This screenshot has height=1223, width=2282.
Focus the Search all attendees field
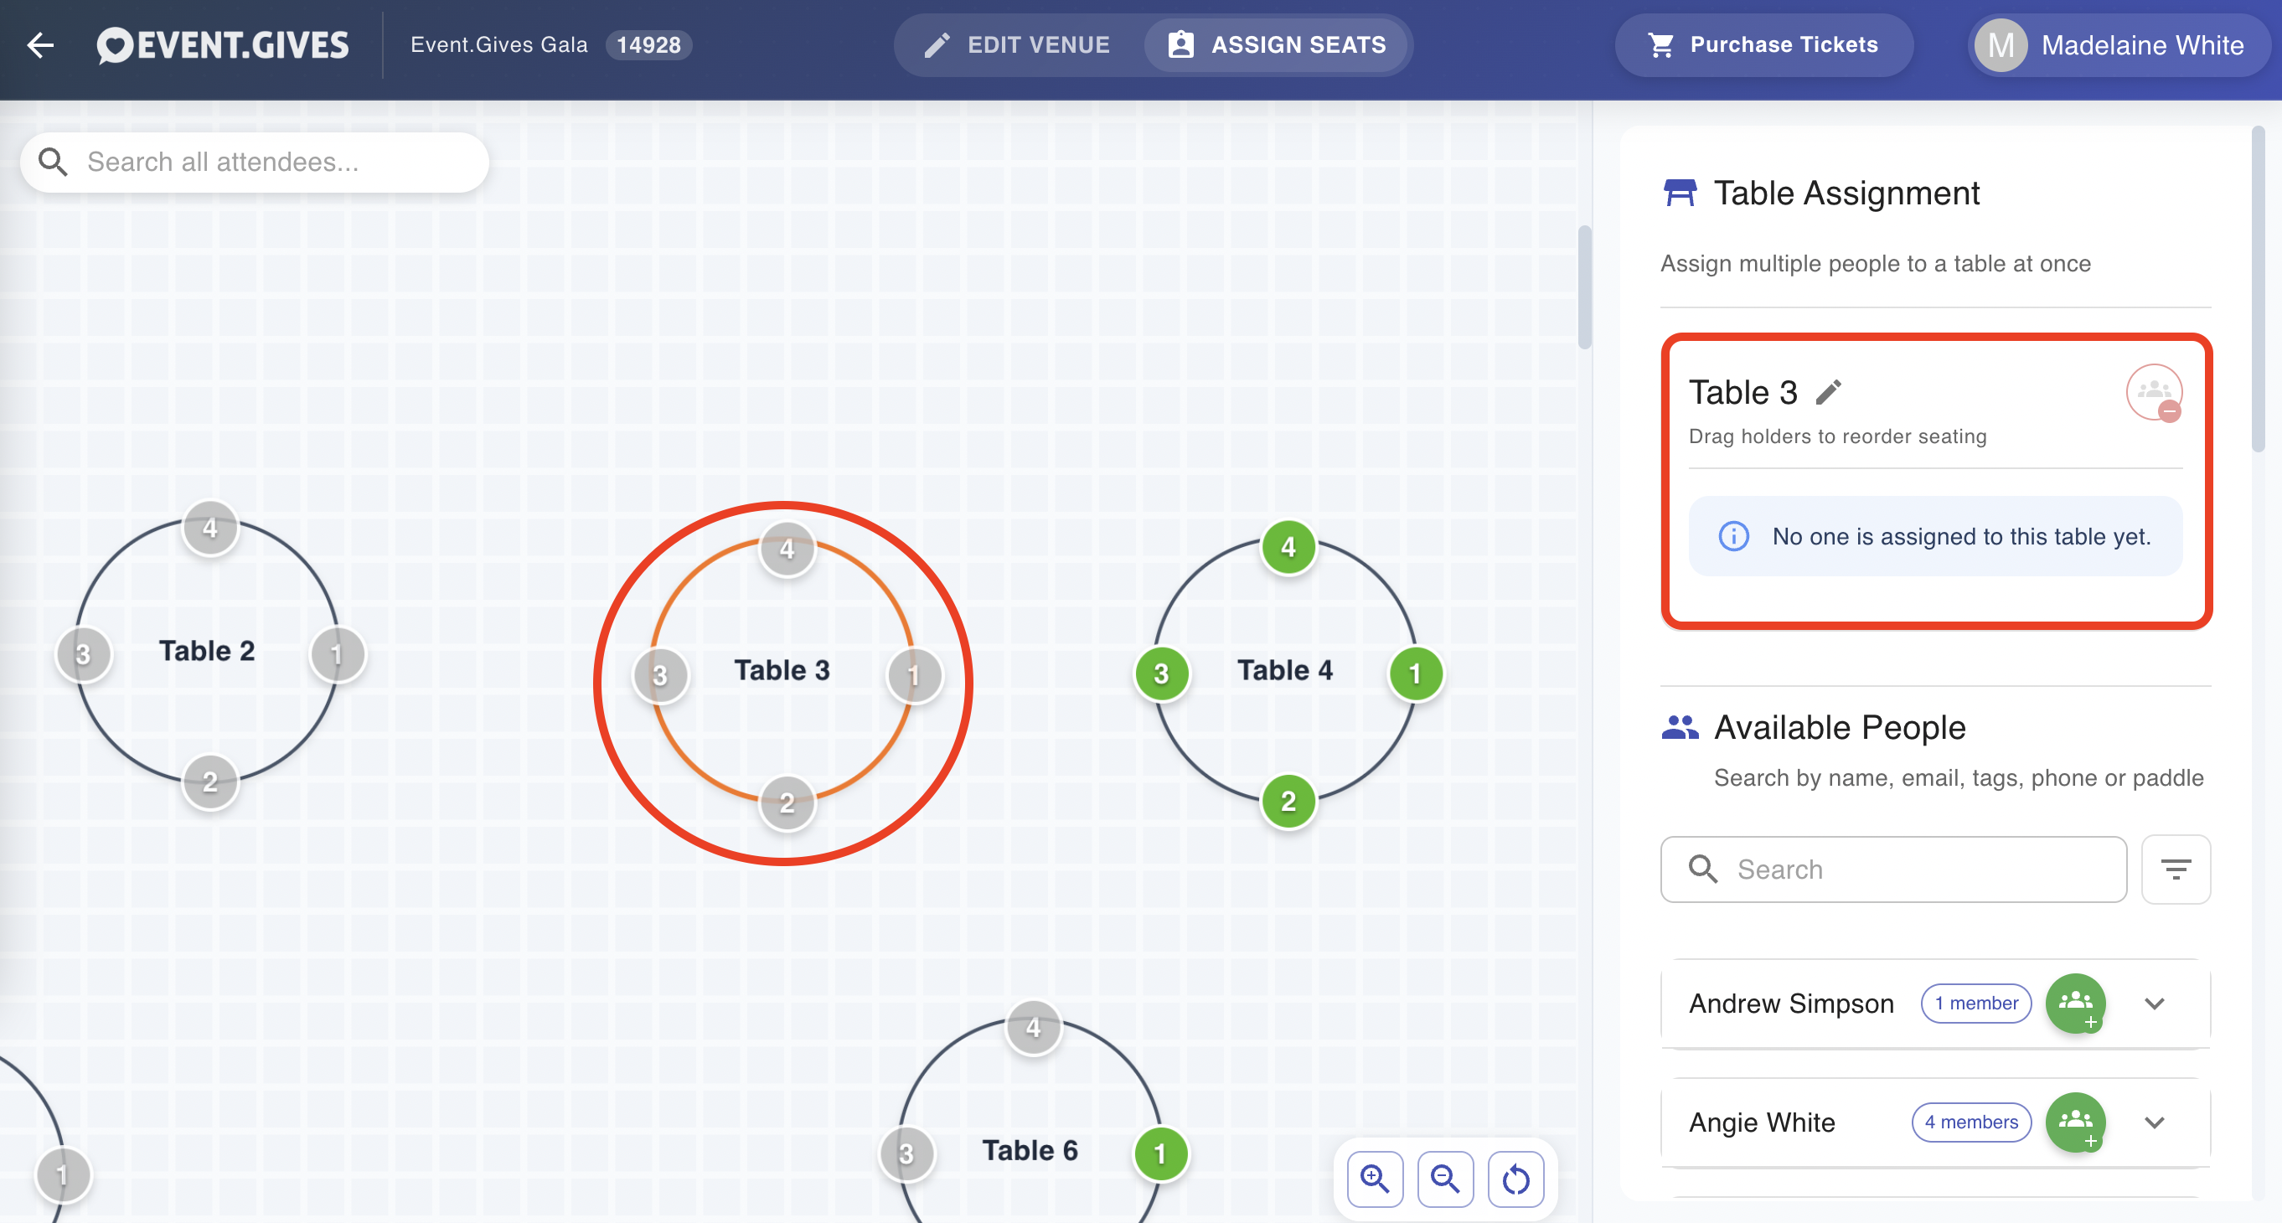(256, 162)
